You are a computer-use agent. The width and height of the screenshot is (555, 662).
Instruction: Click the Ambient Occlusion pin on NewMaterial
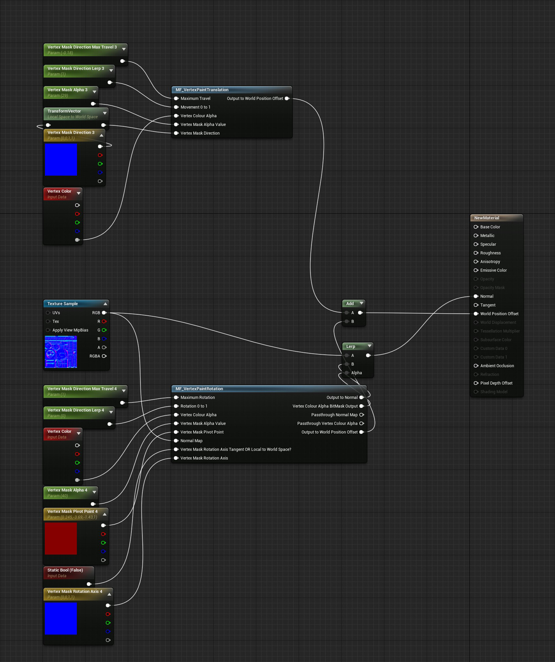click(476, 366)
